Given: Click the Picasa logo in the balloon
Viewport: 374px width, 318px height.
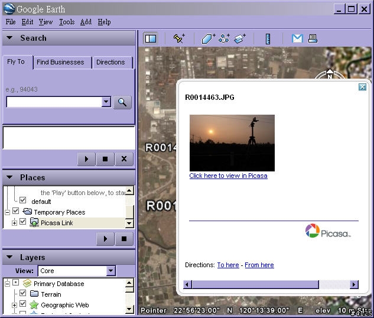Looking at the screenshot, I should 328,231.
